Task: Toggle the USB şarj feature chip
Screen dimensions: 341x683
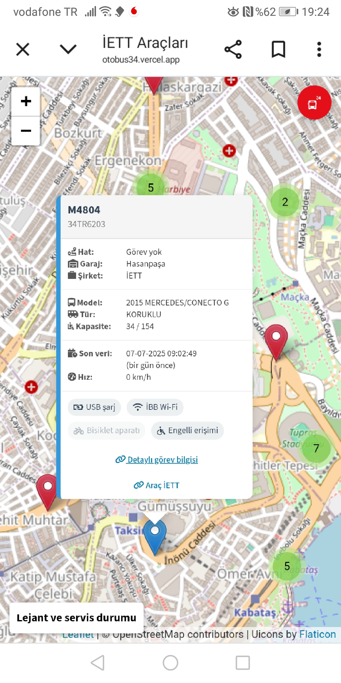Action: point(94,407)
